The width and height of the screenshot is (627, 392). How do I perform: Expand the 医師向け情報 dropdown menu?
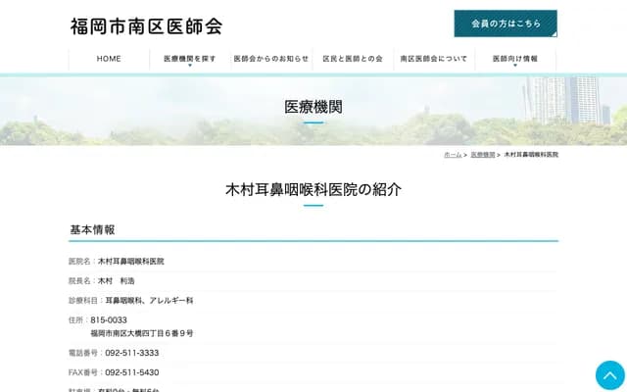(515, 59)
